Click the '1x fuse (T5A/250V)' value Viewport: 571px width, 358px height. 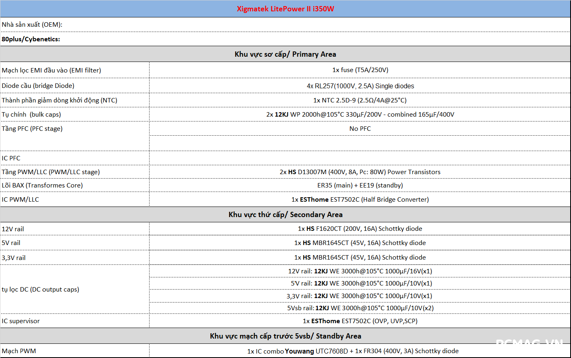(x=360, y=70)
